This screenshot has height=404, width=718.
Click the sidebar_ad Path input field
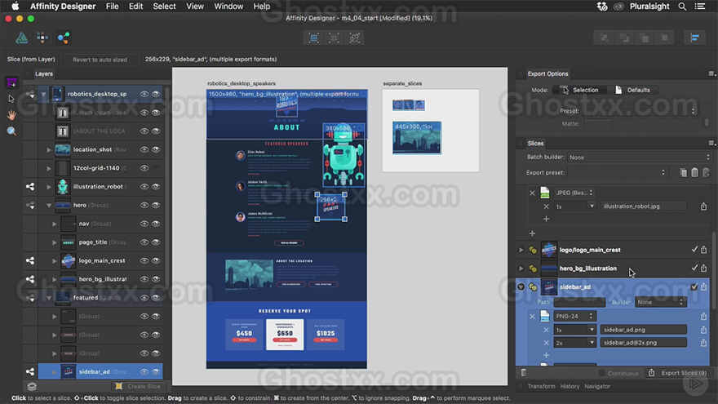579,302
